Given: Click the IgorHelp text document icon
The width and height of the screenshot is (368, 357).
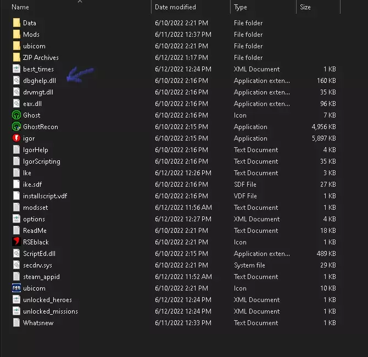Looking at the screenshot, I should pyautogui.click(x=16, y=150).
